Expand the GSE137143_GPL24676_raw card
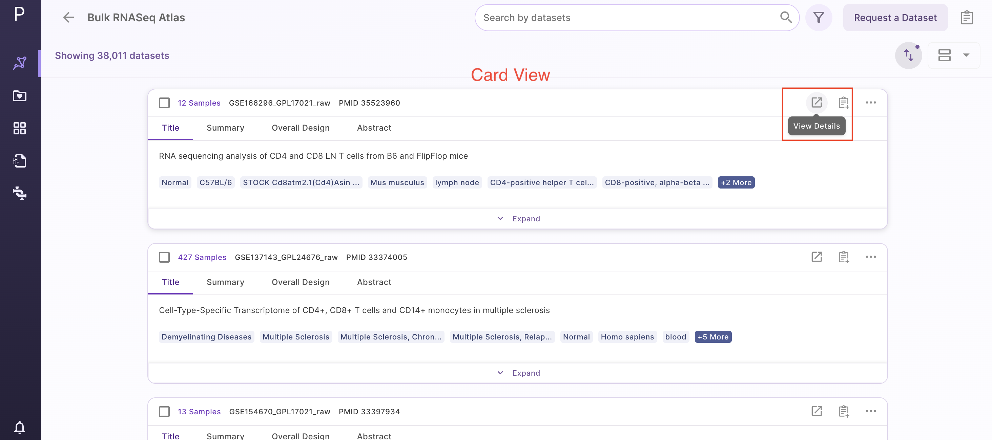 [518, 373]
